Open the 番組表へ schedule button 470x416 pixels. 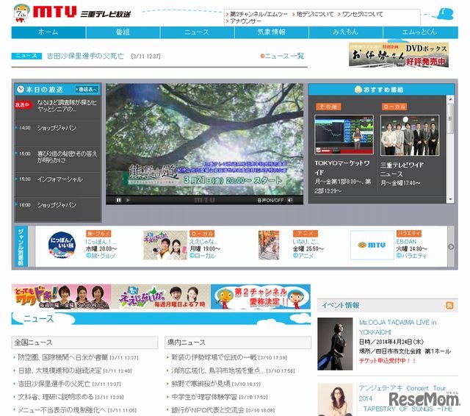[87, 90]
